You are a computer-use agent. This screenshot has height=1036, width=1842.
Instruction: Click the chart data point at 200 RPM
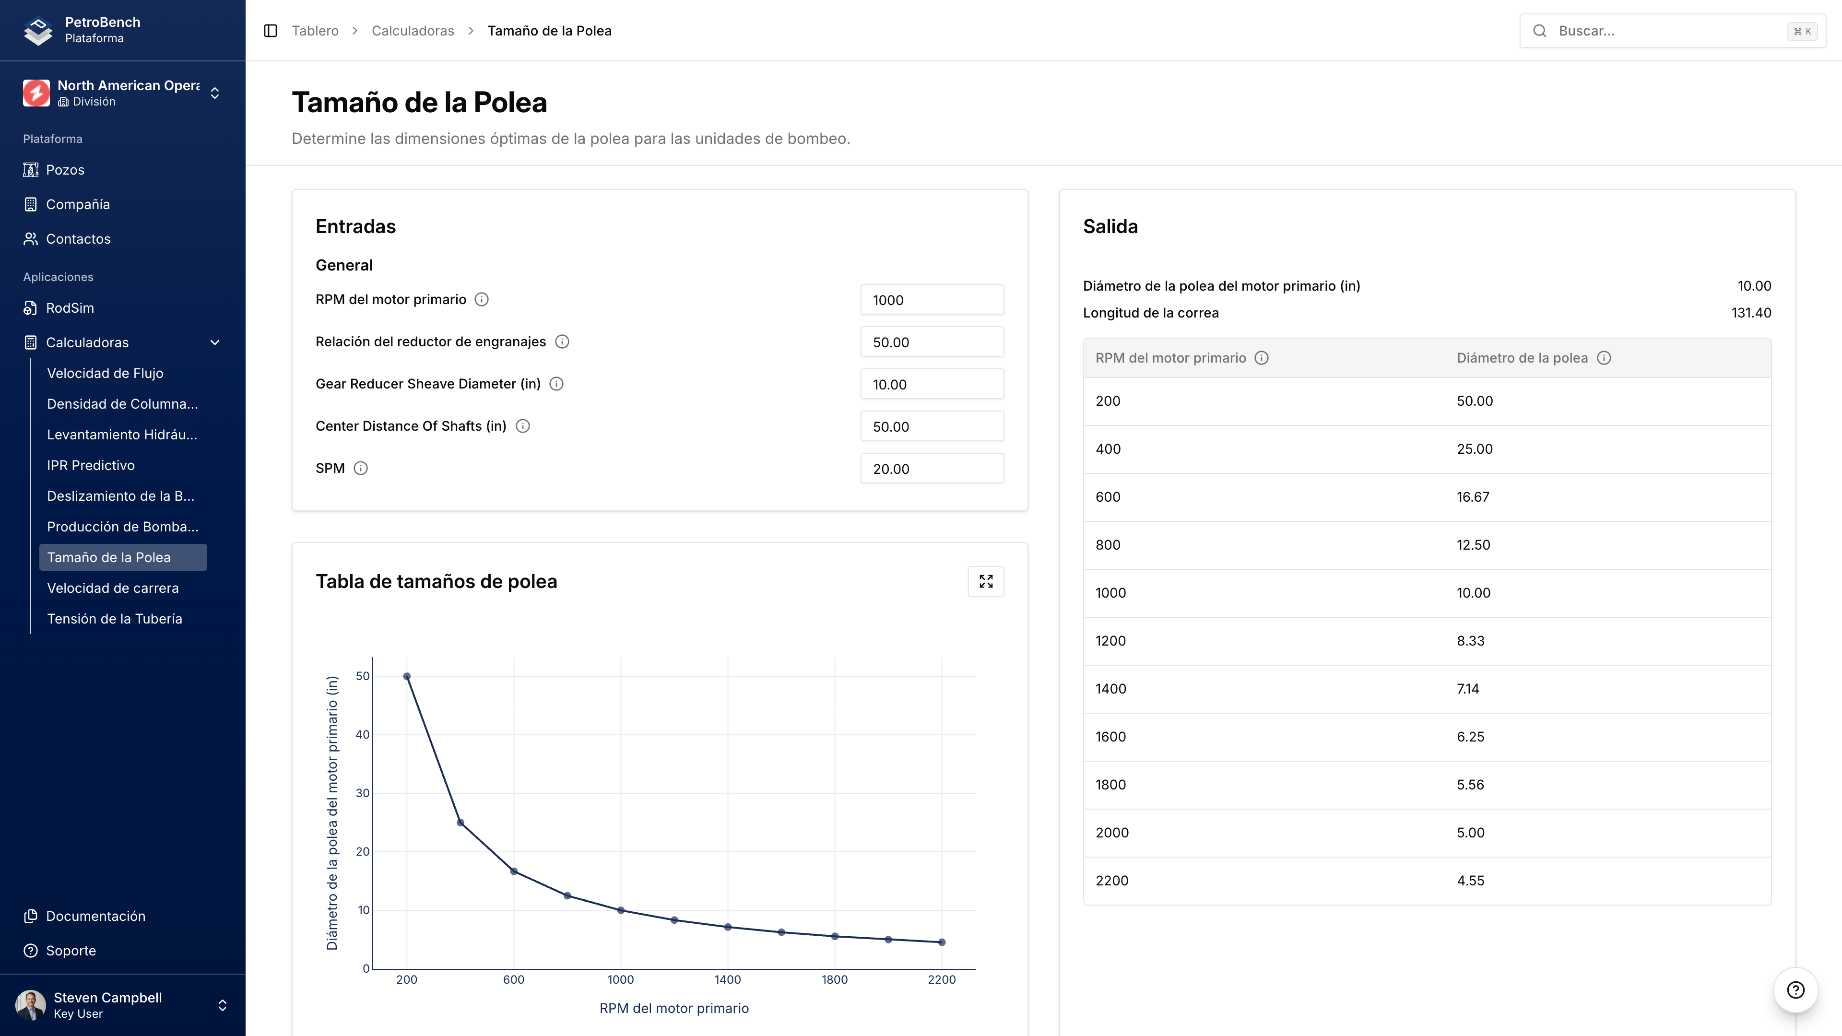pos(407,676)
